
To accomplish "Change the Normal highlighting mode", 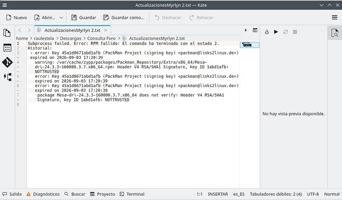I will click(332, 194).
